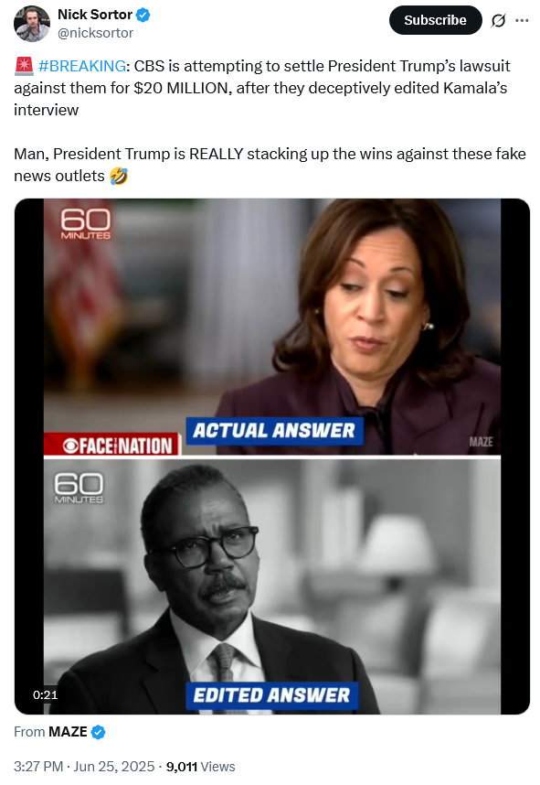Open the MAZE source account link
This screenshot has height=785, width=540.
tap(68, 732)
